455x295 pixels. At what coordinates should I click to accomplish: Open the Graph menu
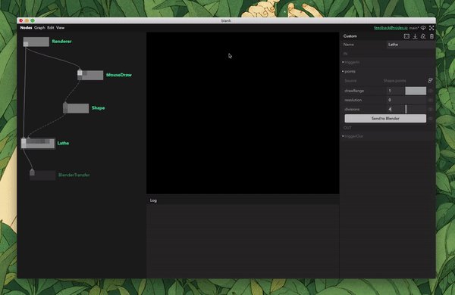pos(39,28)
